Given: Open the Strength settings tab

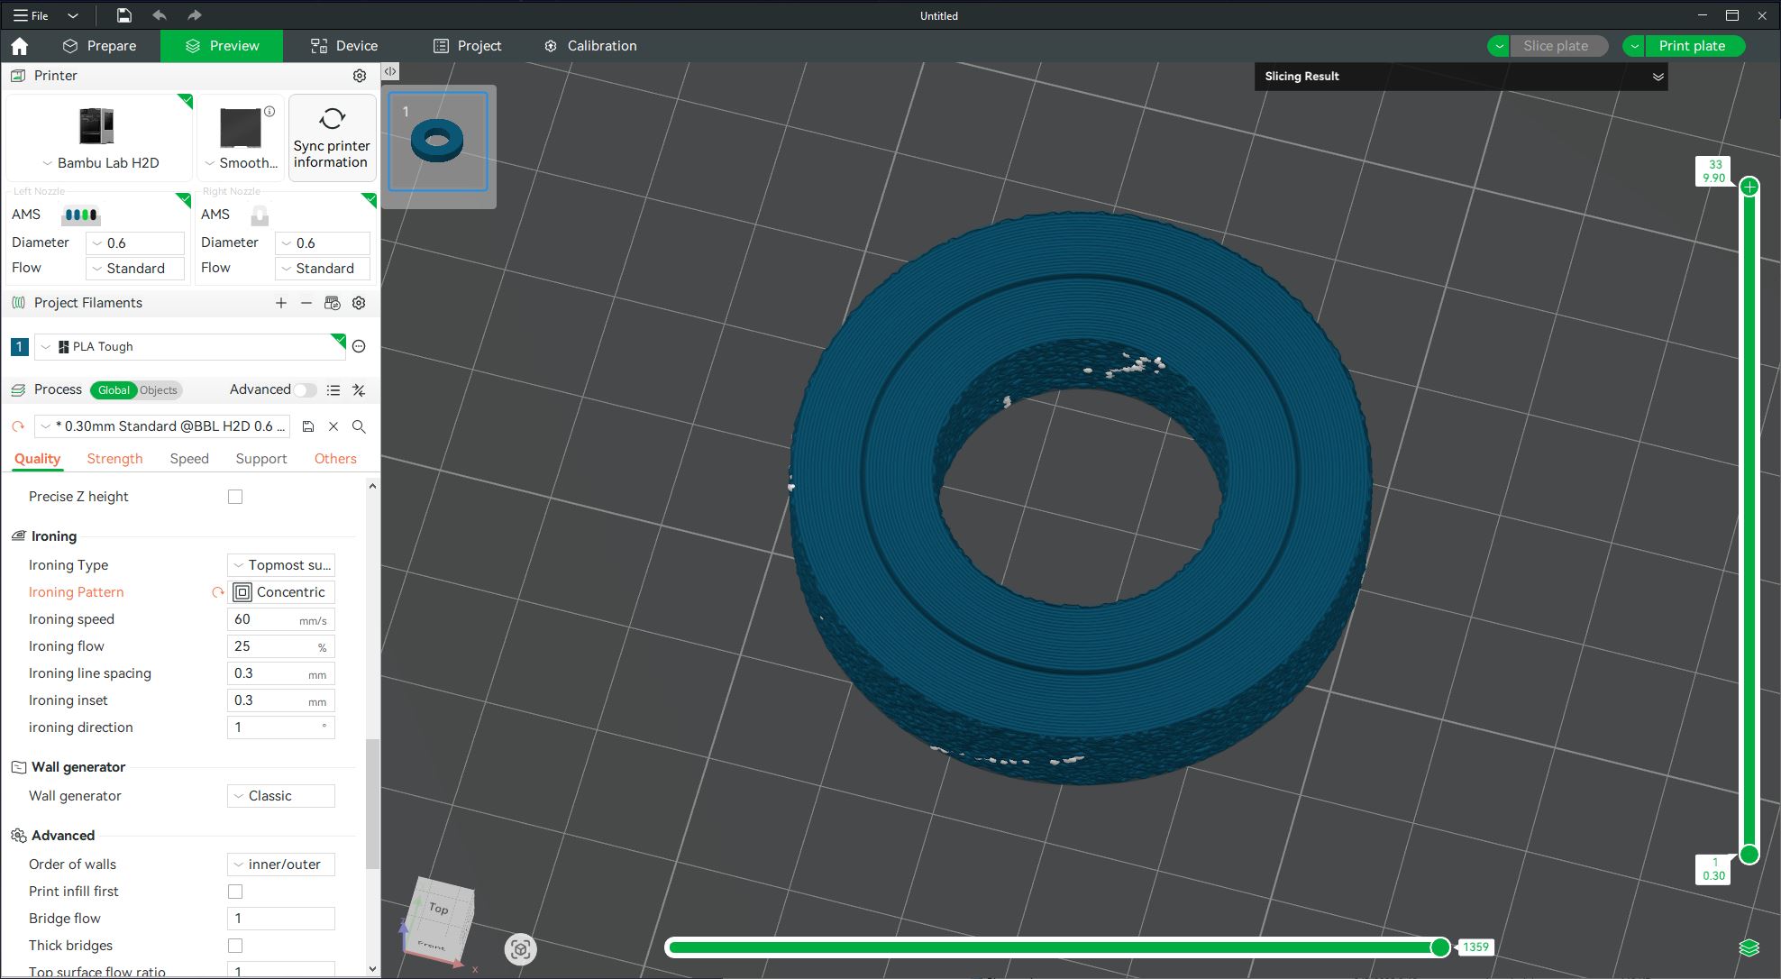Looking at the screenshot, I should pos(114,459).
